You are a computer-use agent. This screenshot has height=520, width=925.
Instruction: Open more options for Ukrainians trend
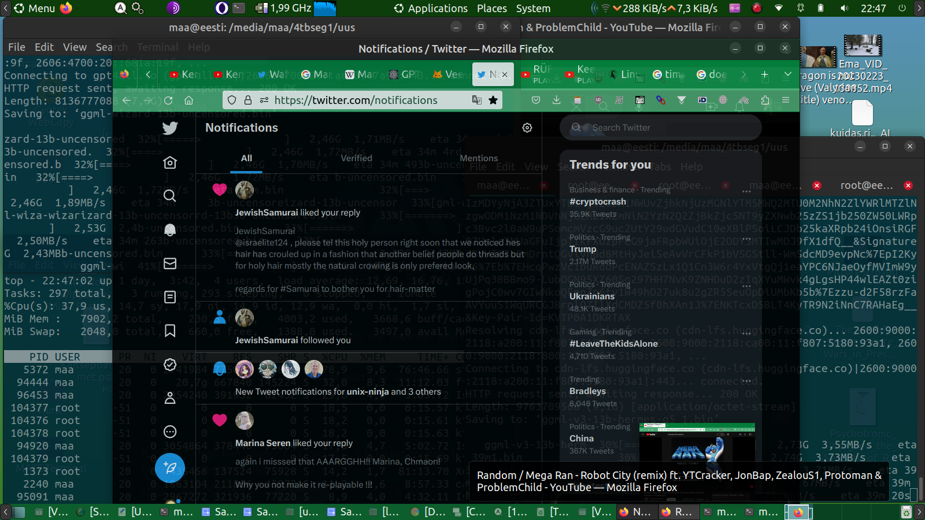[746, 285]
